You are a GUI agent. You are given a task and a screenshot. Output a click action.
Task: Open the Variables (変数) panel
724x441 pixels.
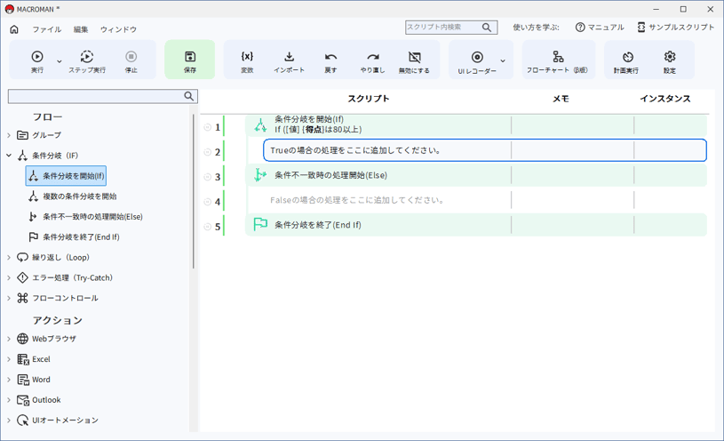[x=247, y=61]
